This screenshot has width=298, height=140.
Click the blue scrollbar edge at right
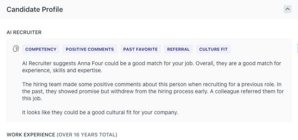tap(297, 48)
